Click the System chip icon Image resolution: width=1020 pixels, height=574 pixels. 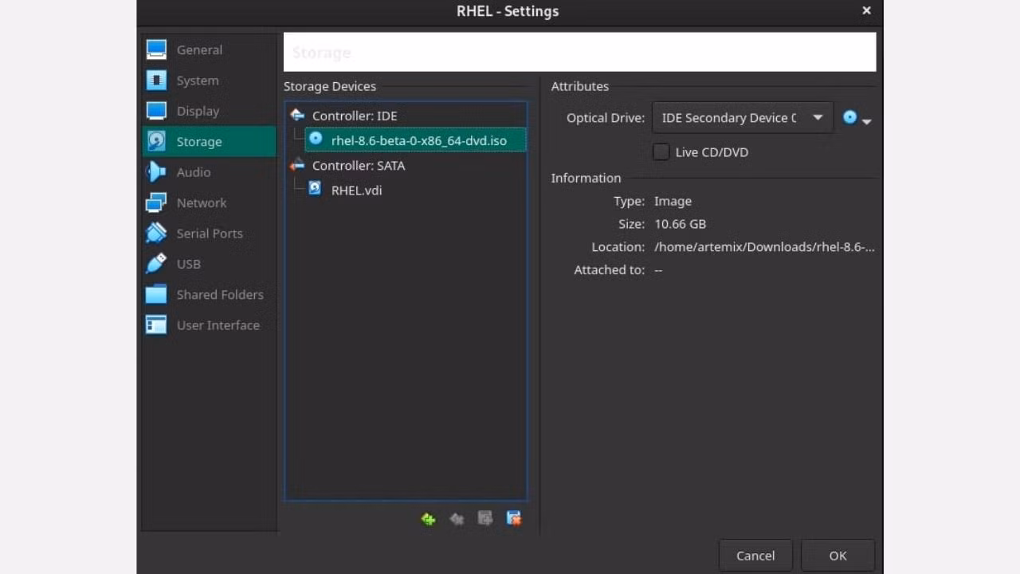tap(156, 81)
